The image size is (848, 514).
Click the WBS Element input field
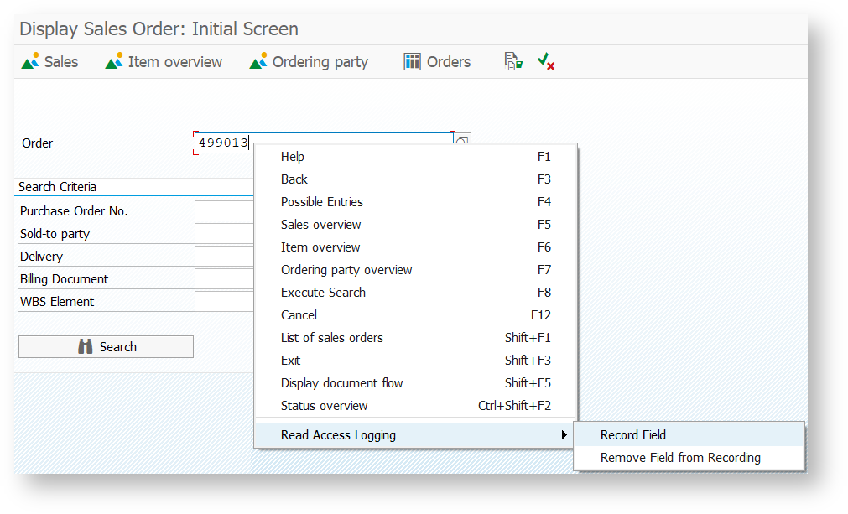224,302
